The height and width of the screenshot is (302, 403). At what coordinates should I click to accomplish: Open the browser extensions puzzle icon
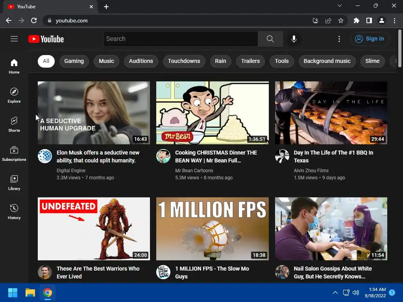tap(356, 20)
